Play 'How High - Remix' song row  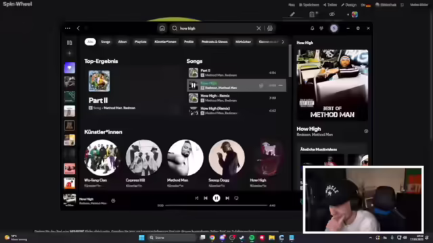pyautogui.click(x=236, y=98)
